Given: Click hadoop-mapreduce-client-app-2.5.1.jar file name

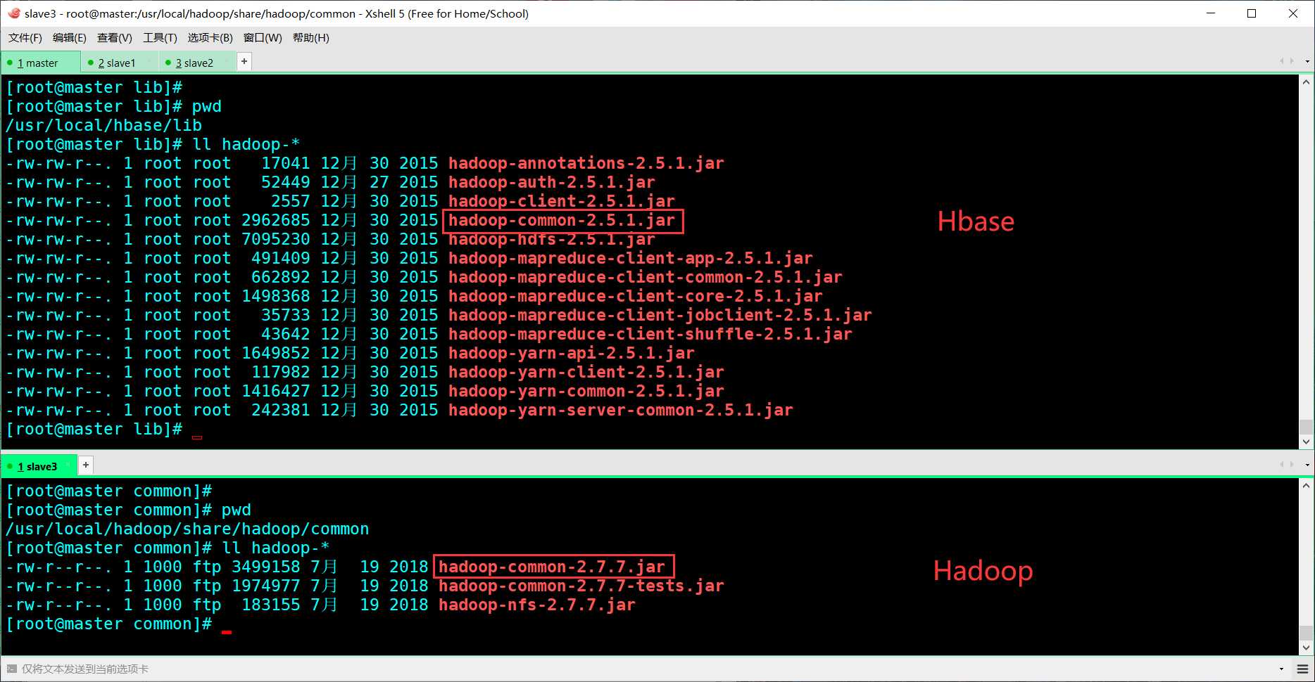Looking at the screenshot, I should tap(630, 258).
